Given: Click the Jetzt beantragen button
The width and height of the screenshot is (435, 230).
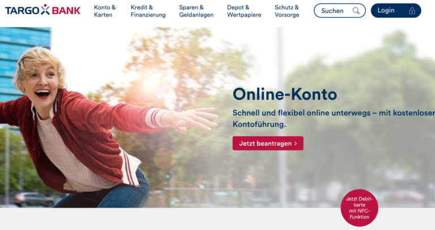Looking at the screenshot, I should pos(268,144).
